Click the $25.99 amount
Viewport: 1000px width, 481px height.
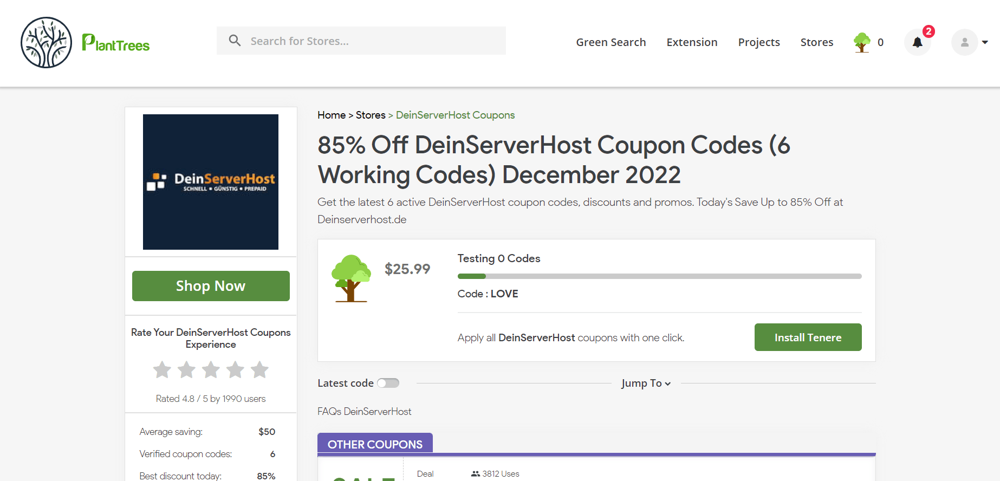point(407,269)
